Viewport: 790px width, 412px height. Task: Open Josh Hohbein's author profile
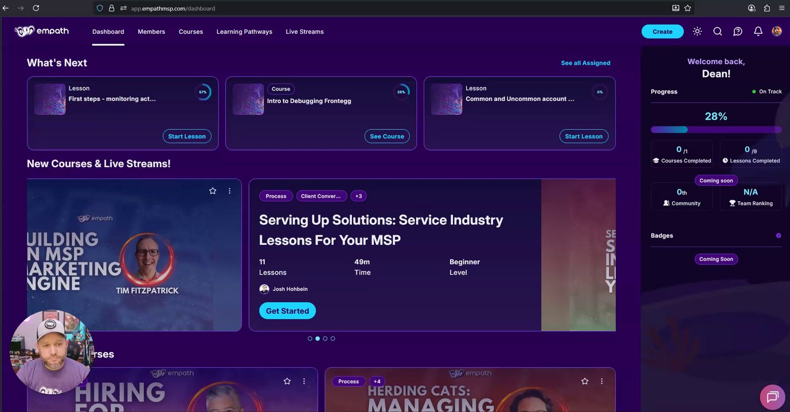point(284,289)
